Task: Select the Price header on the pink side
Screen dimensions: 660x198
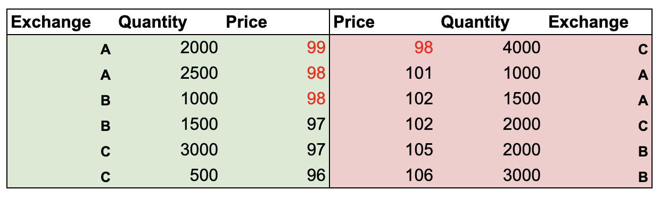Action: (x=353, y=22)
